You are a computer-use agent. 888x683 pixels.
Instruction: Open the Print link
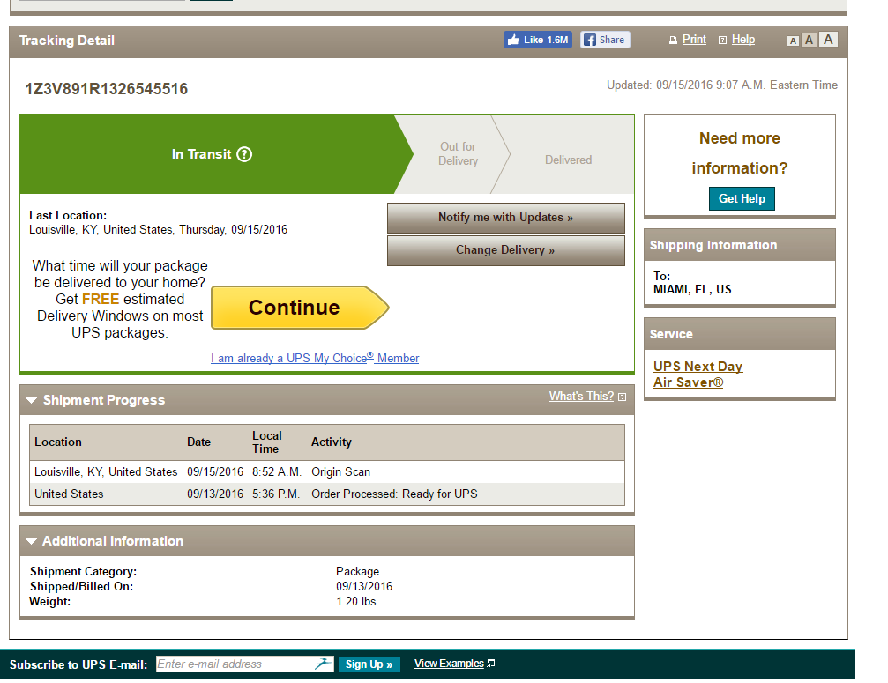pyautogui.click(x=694, y=40)
